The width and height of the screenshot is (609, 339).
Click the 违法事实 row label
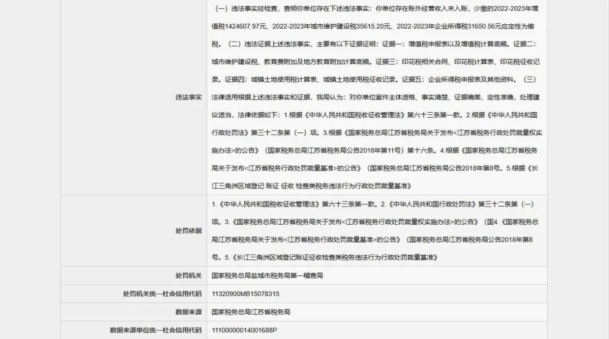click(188, 97)
